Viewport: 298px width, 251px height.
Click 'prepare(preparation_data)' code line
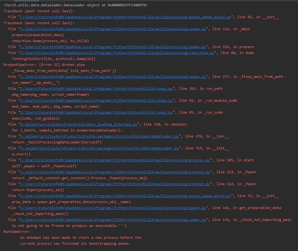point(38,35)
